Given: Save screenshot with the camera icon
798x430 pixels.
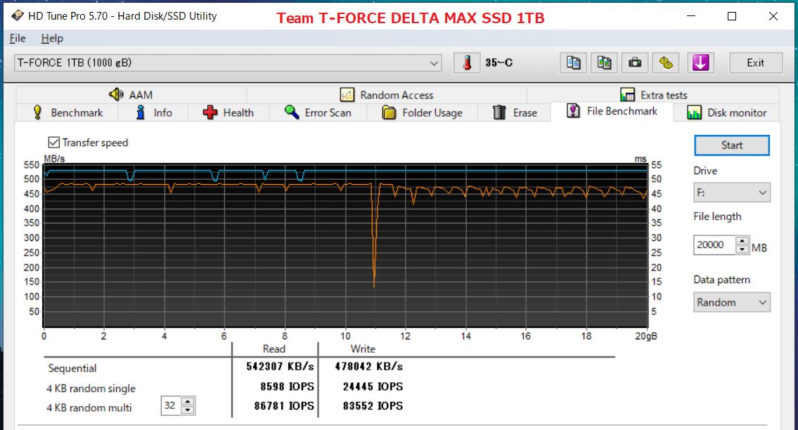Looking at the screenshot, I should click(635, 63).
